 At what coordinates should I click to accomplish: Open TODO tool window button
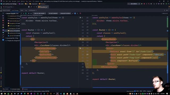[x=6, y=89]
